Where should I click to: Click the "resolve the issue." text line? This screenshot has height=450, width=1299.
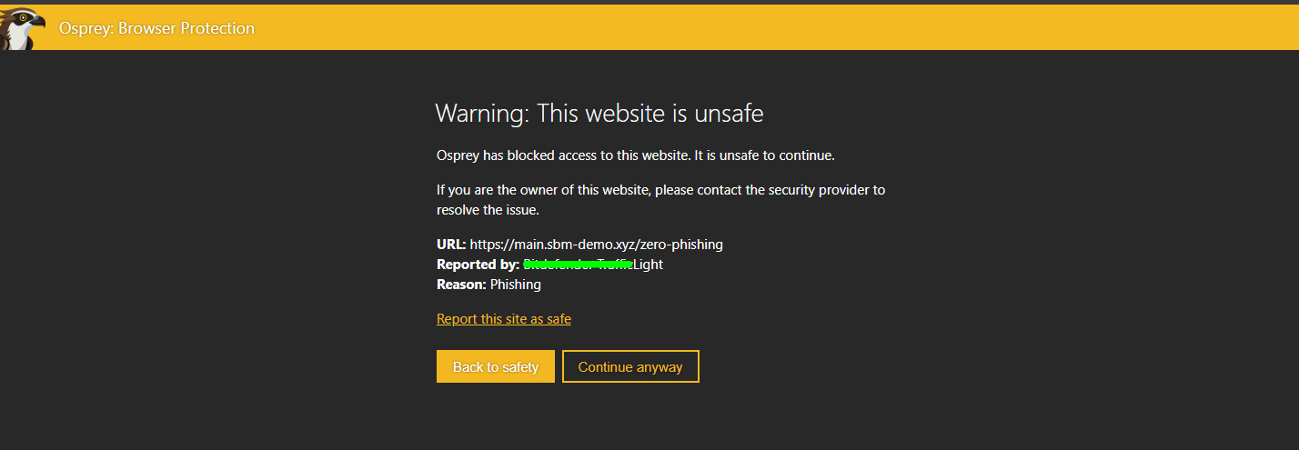point(488,210)
